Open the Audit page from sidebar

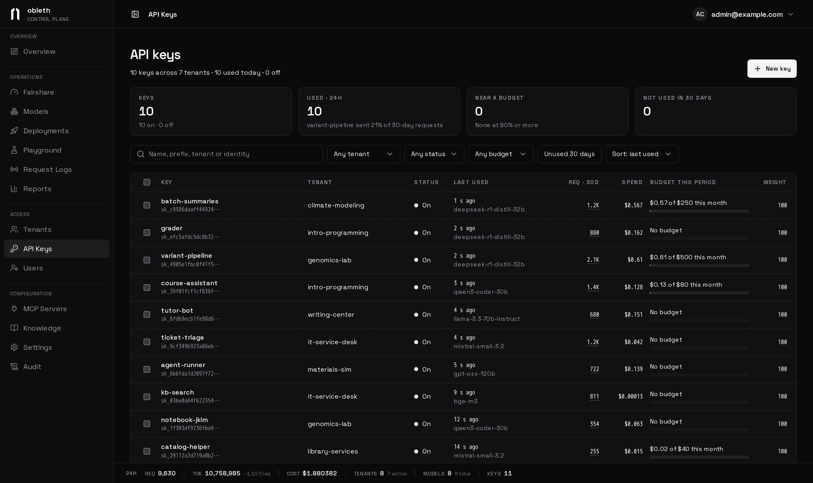pos(57,366)
